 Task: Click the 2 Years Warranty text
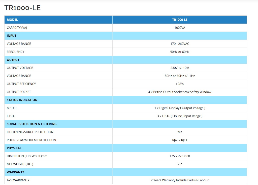tap(179, 180)
